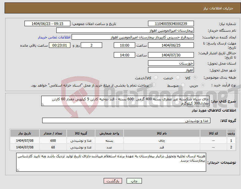This screenshot has height=189, width=241.
Task: Click the نام کالا column header
Action: click(x=161, y=134)
